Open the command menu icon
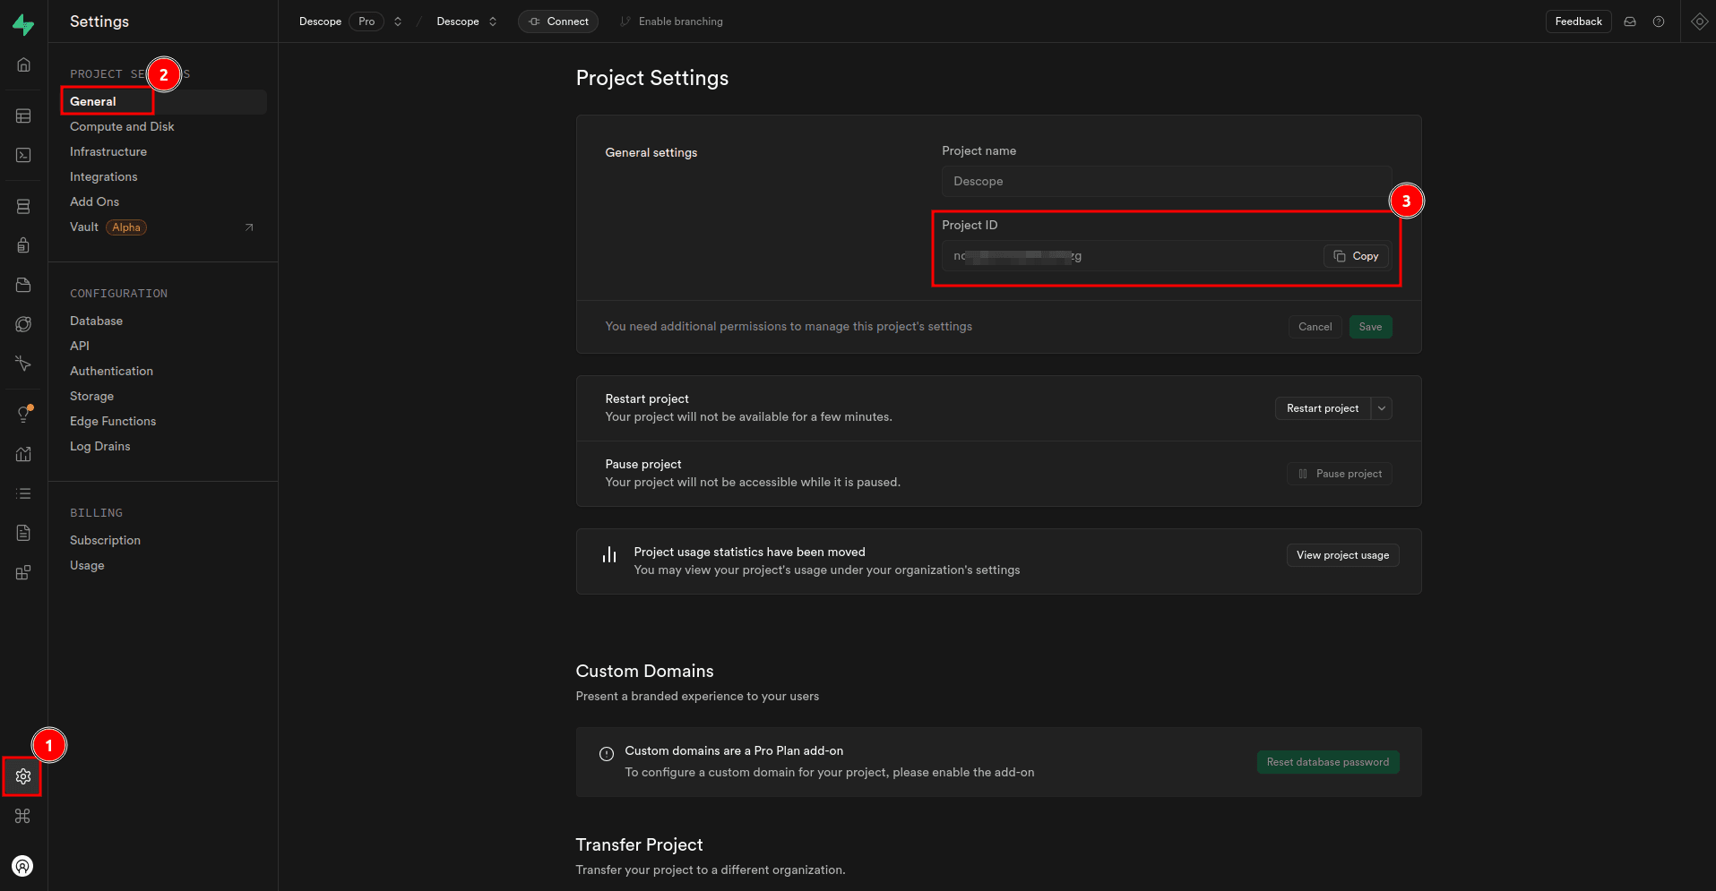This screenshot has height=891, width=1716. coord(23,816)
